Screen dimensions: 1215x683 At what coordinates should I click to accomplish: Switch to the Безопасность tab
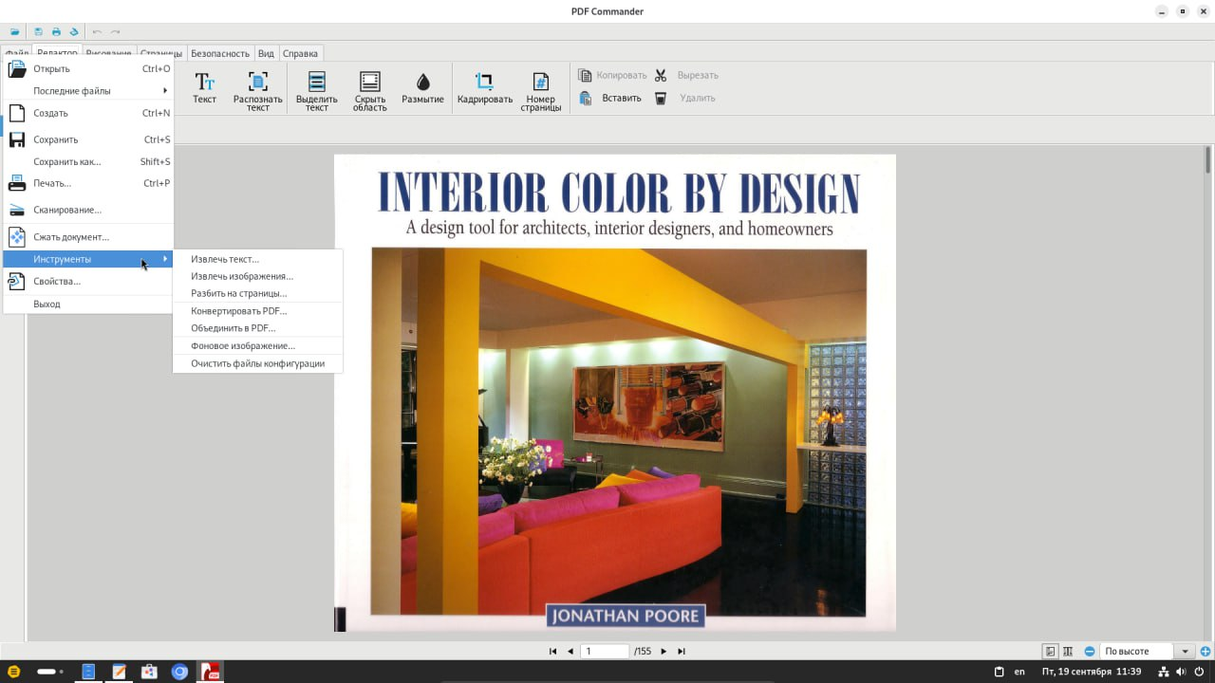[x=219, y=53]
